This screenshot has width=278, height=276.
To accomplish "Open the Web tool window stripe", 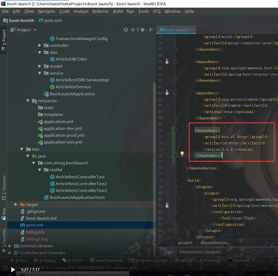I will (x=4, y=214).
